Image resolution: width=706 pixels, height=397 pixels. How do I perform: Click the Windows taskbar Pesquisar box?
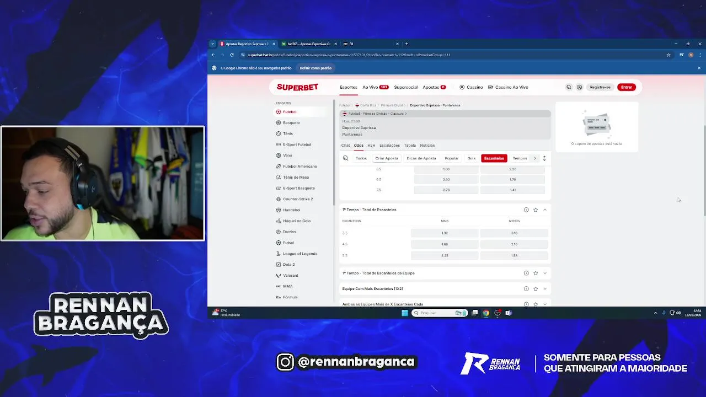pyautogui.click(x=440, y=313)
